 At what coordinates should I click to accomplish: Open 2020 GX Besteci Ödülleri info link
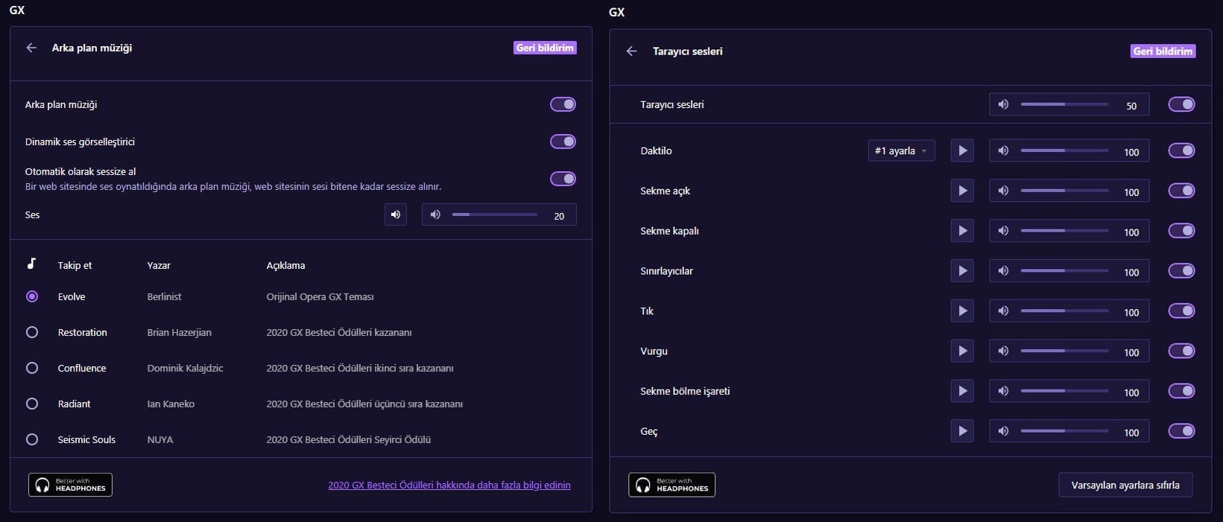tap(449, 486)
